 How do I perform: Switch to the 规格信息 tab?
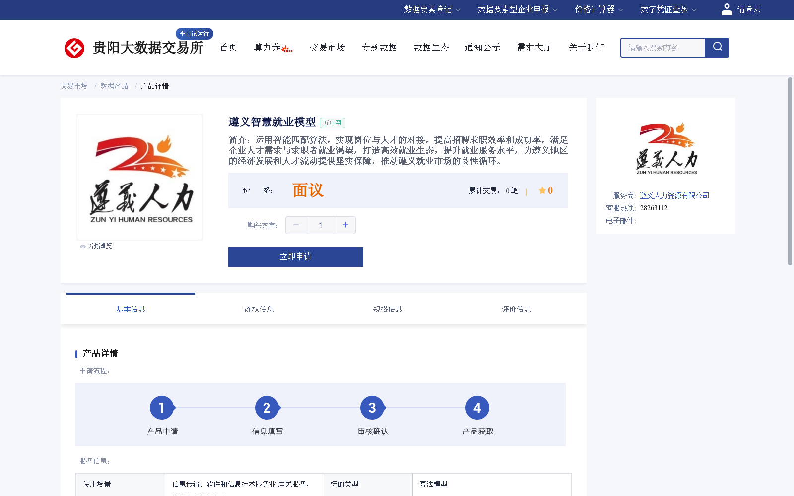[x=388, y=309]
